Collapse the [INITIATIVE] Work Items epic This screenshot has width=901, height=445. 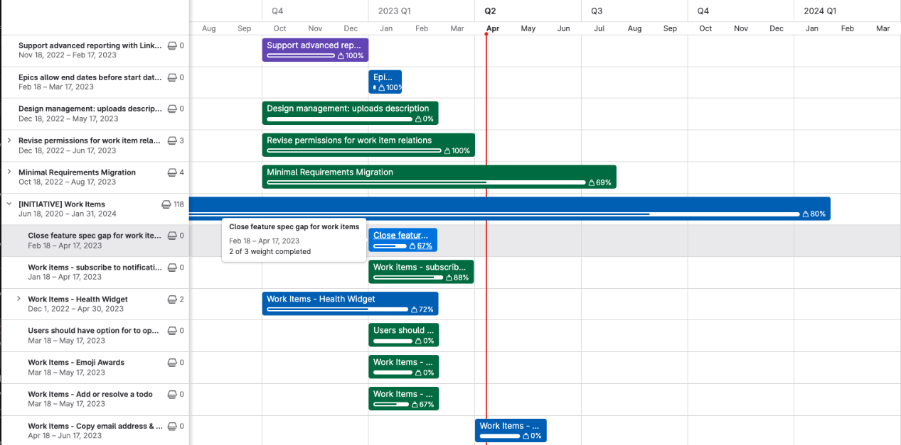point(9,204)
